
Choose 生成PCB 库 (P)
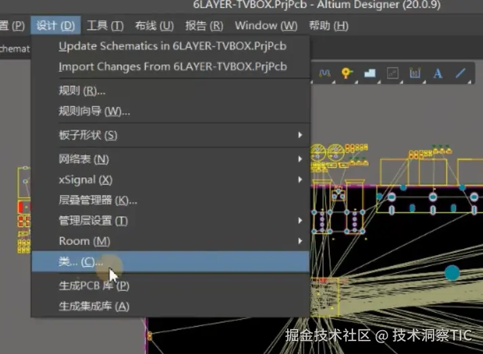pos(170,286)
